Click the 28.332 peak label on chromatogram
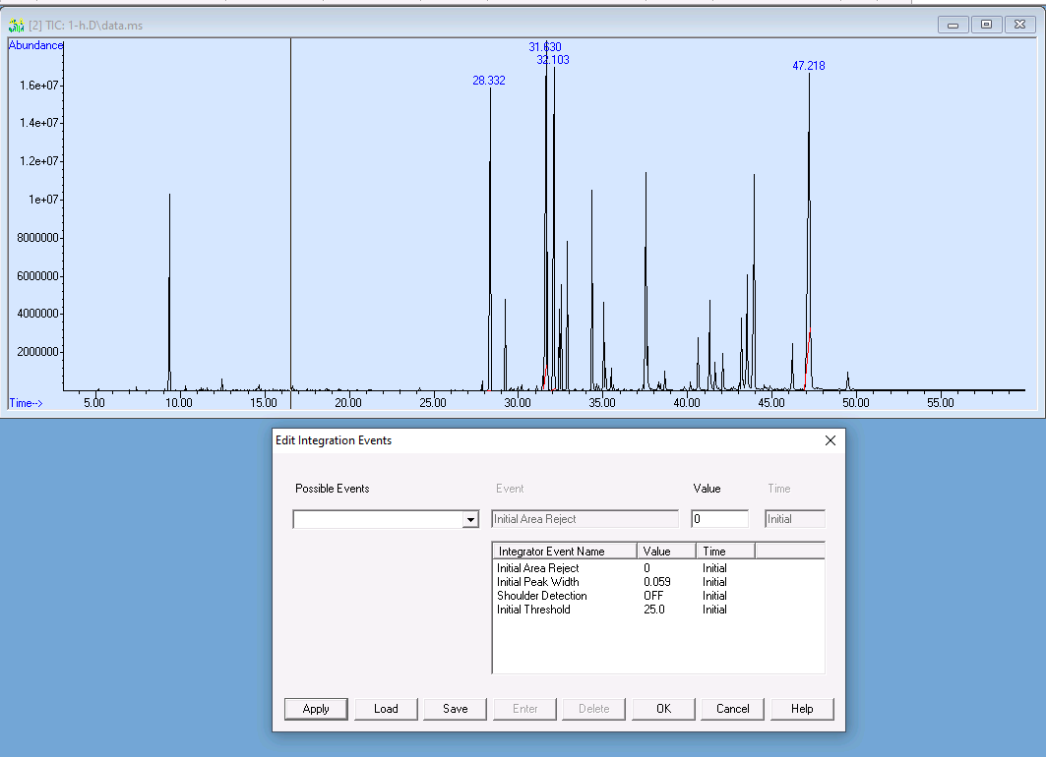The height and width of the screenshot is (757, 1046). 489,81
